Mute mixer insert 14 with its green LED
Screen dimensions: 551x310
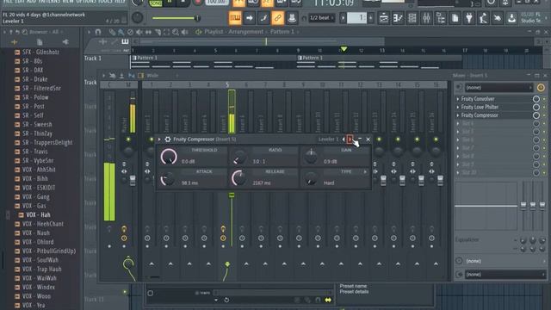click(398, 139)
